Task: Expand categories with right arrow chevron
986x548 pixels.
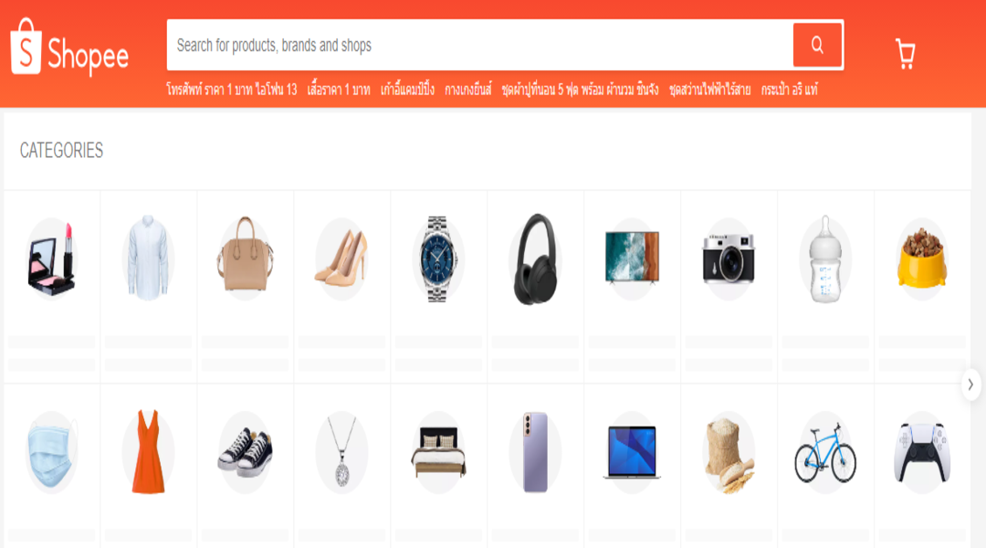Action: 970,385
